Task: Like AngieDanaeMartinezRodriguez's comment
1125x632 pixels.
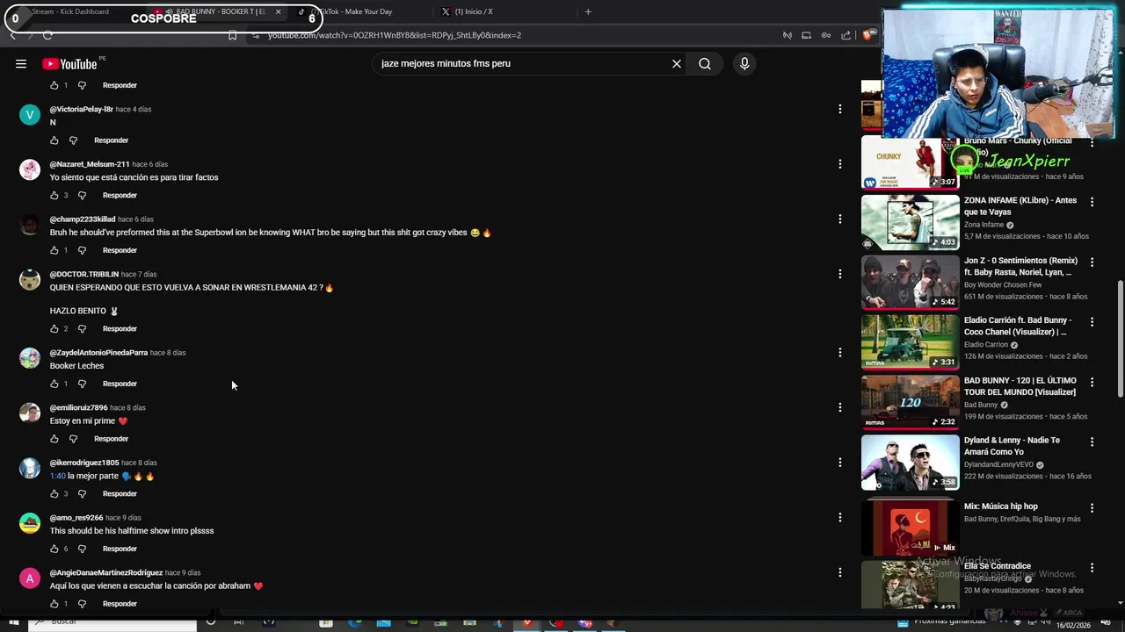Action: pyautogui.click(x=54, y=604)
